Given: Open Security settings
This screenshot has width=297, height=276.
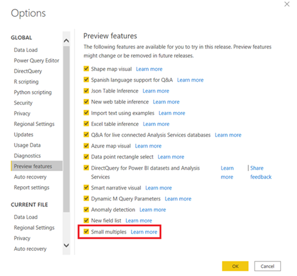Looking at the screenshot, I should pos(23,103).
